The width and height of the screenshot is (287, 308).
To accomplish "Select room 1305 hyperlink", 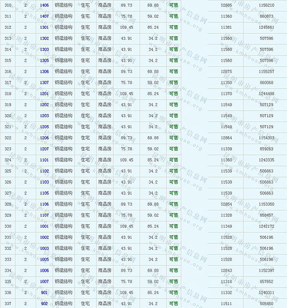I will coord(44,61).
